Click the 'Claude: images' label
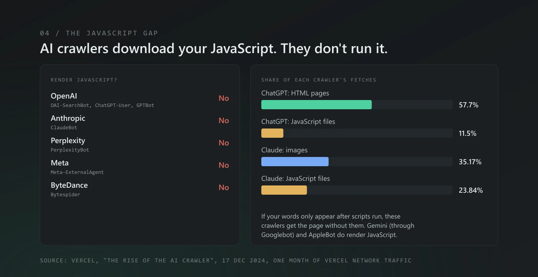 tap(284, 150)
